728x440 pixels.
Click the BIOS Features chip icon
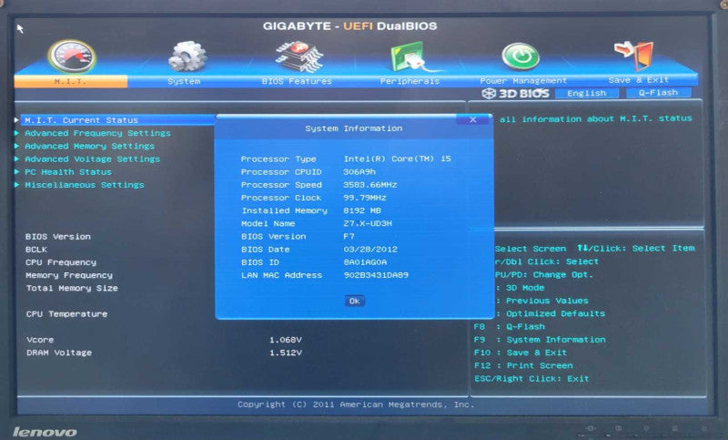tap(299, 56)
